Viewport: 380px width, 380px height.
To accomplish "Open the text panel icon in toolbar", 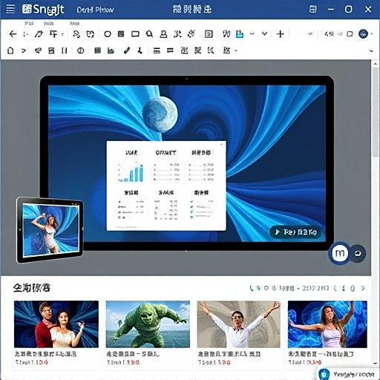I will click(x=209, y=34).
